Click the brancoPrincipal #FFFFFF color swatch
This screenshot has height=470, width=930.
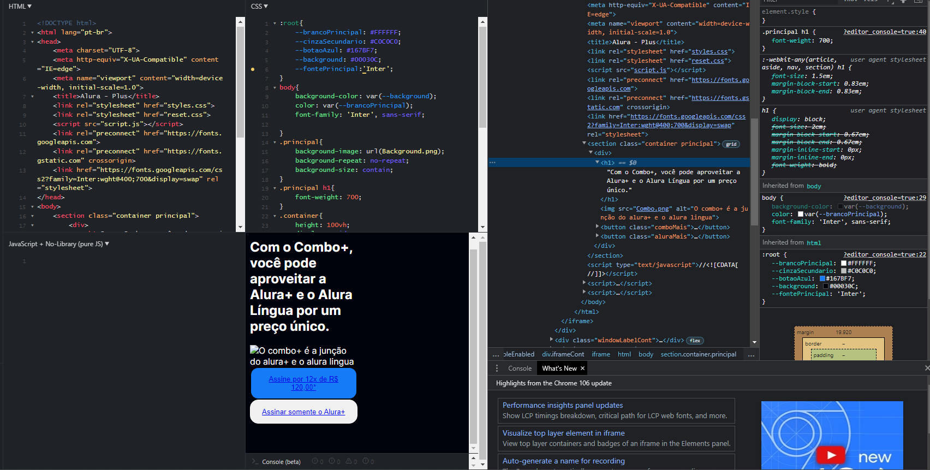click(x=844, y=263)
